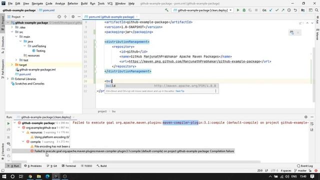Open Search Everywhere magnifier icon
This screenshot has width=320, height=180.
(x=316, y=10)
